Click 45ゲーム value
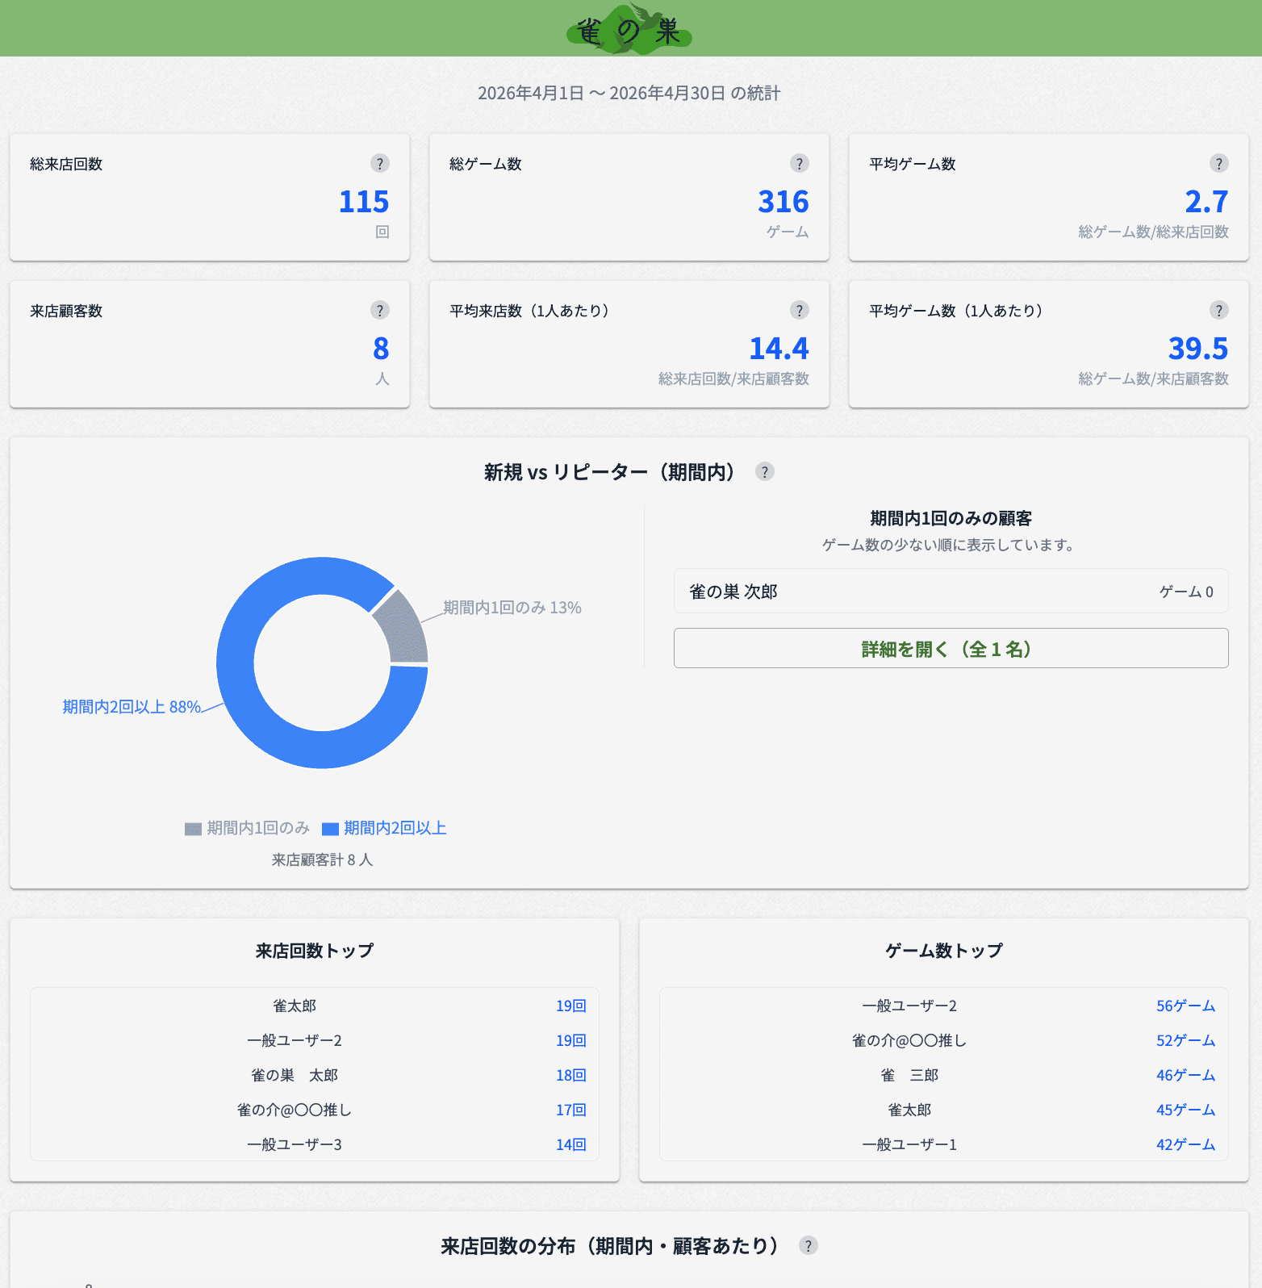Viewport: 1262px width, 1288px height. (x=1185, y=1110)
